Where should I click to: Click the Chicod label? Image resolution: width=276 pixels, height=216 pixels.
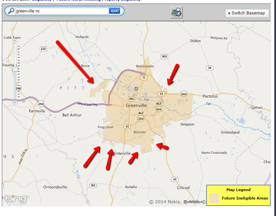183,188
